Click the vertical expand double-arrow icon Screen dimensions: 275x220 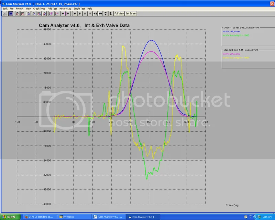tap(110, 14)
